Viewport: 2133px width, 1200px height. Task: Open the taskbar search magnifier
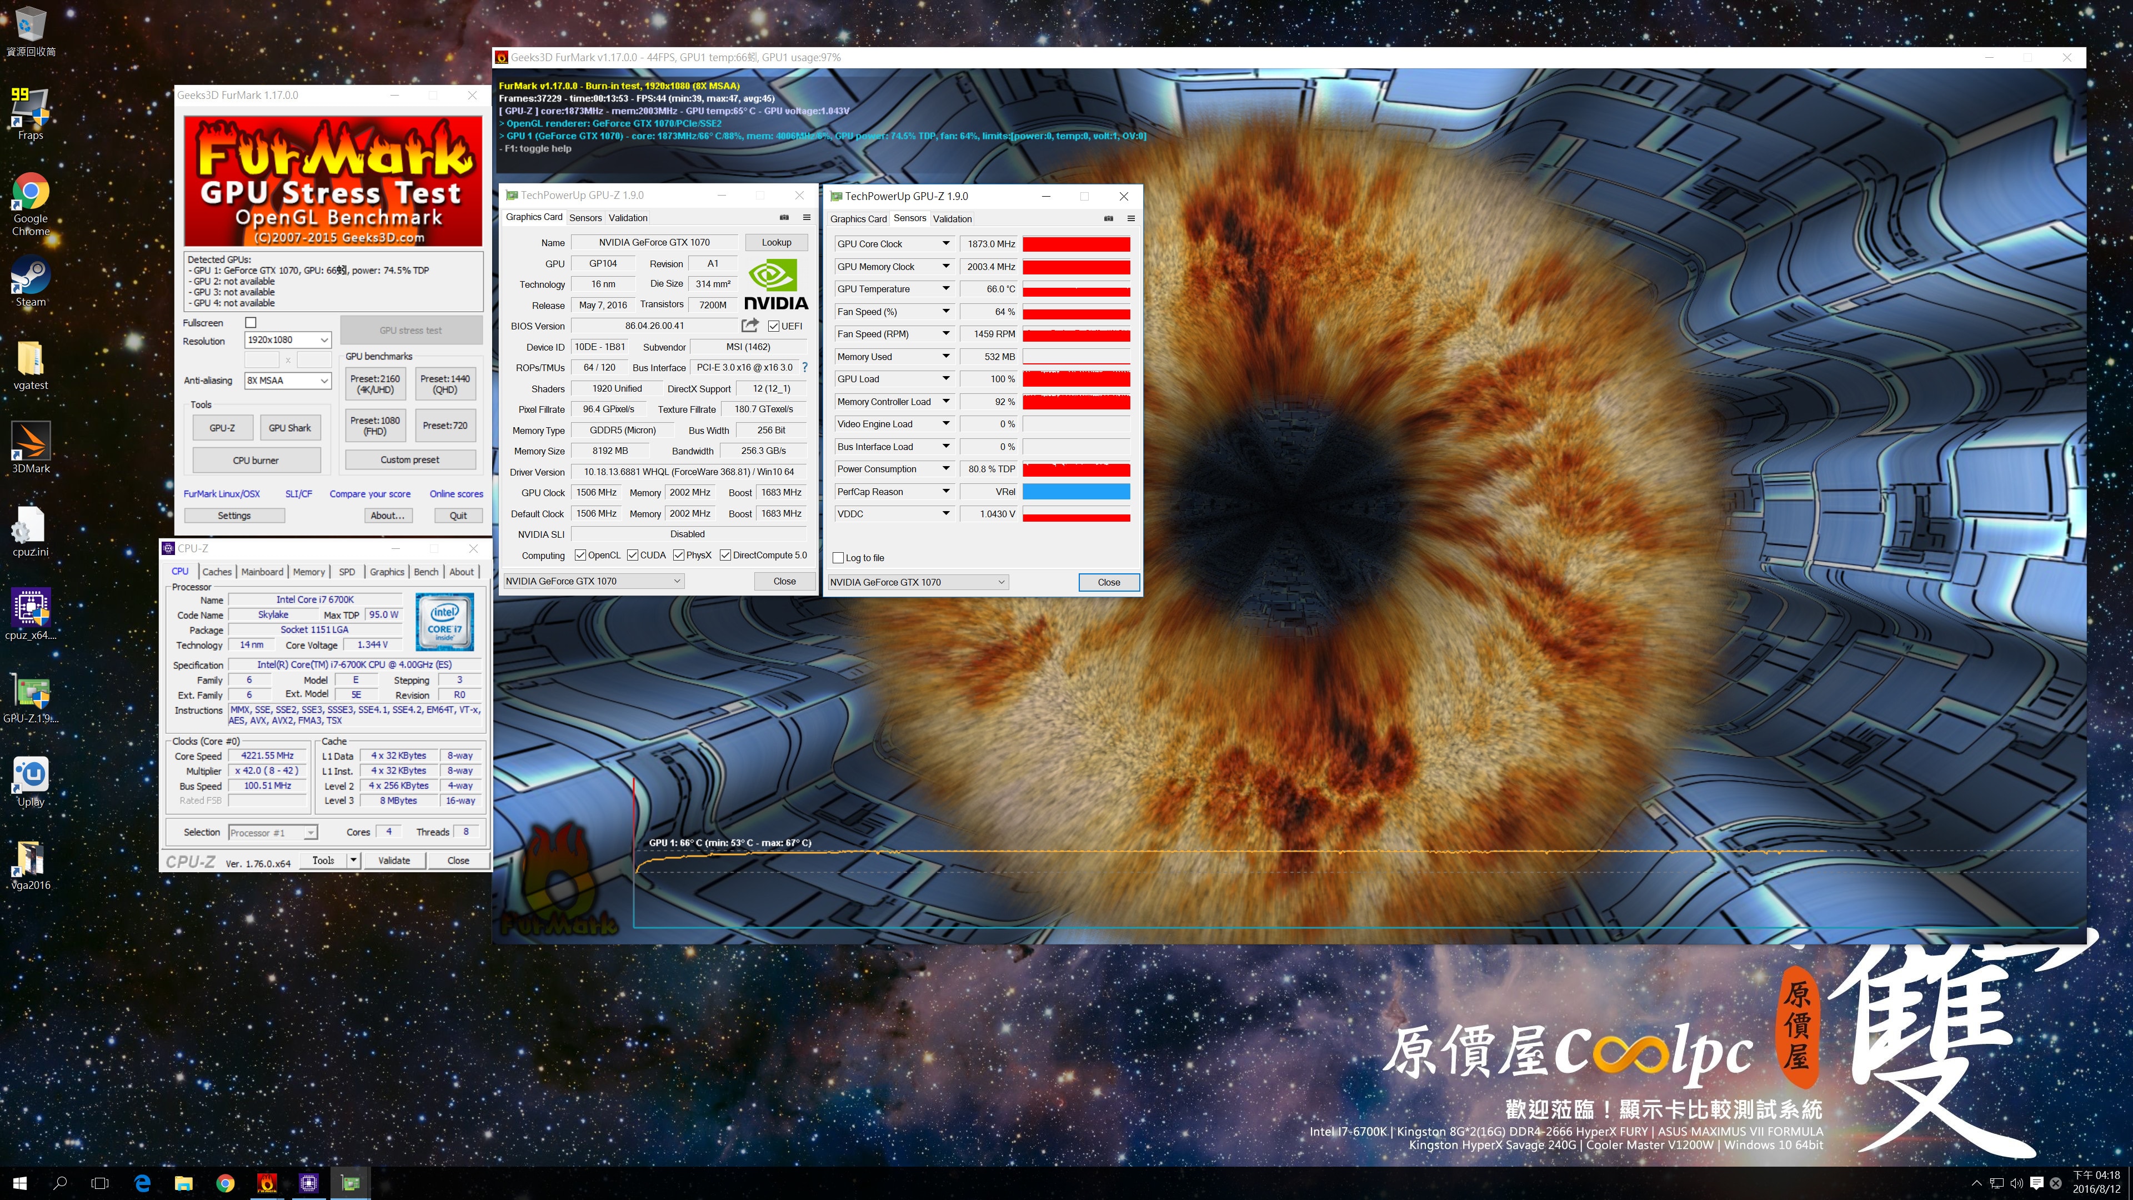[59, 1183]
